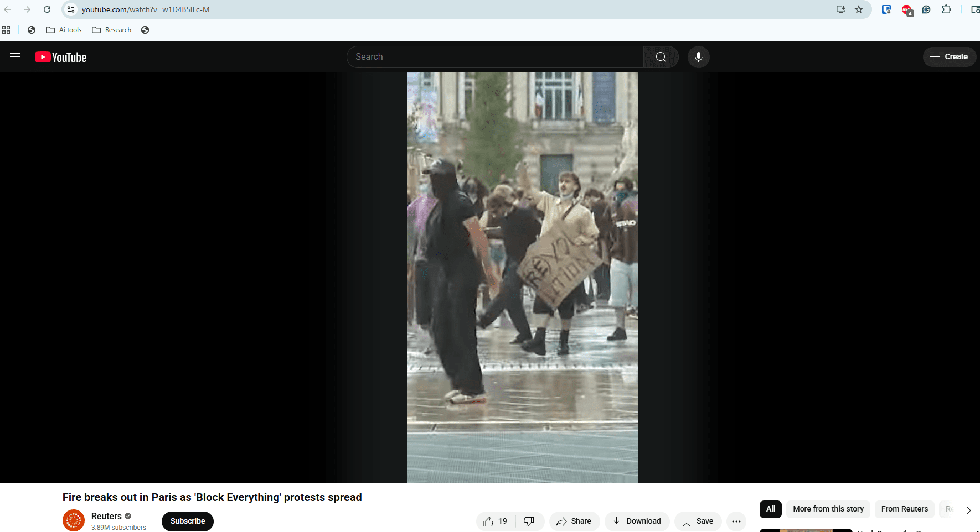Click the video player to pause playback
This screenshot has height=532, width=980.
click(522, 277)
